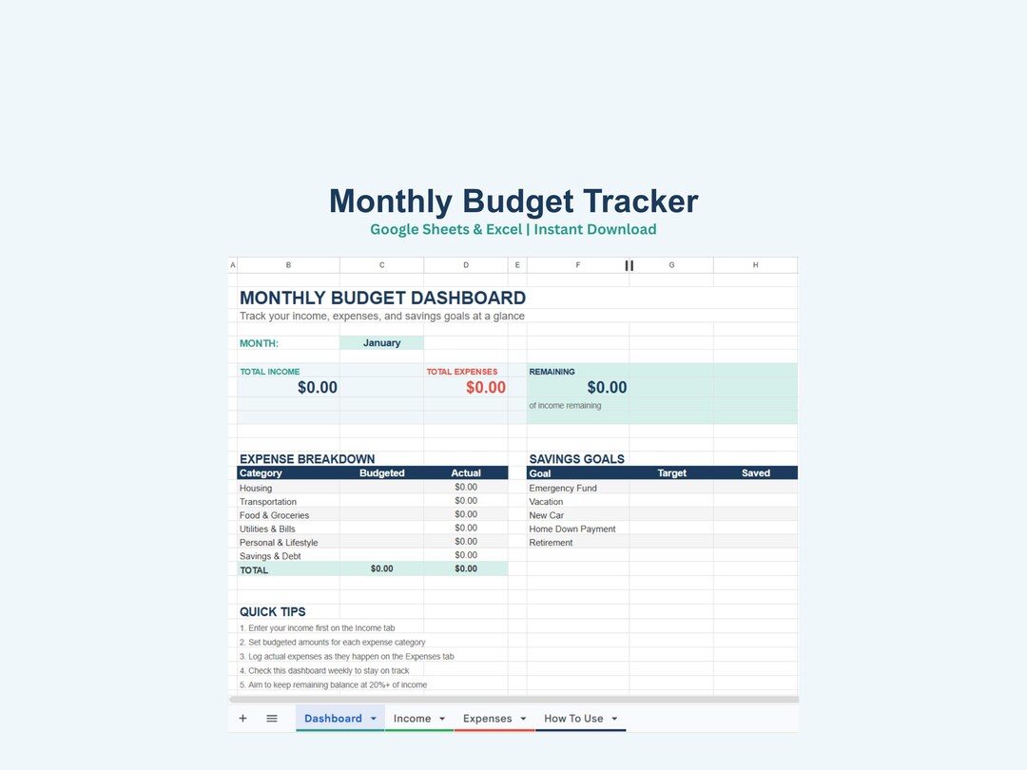The height and width of the screenshot is (770, 1027).
Task: Click the green Remaining balance box
Action: [662, 394]
